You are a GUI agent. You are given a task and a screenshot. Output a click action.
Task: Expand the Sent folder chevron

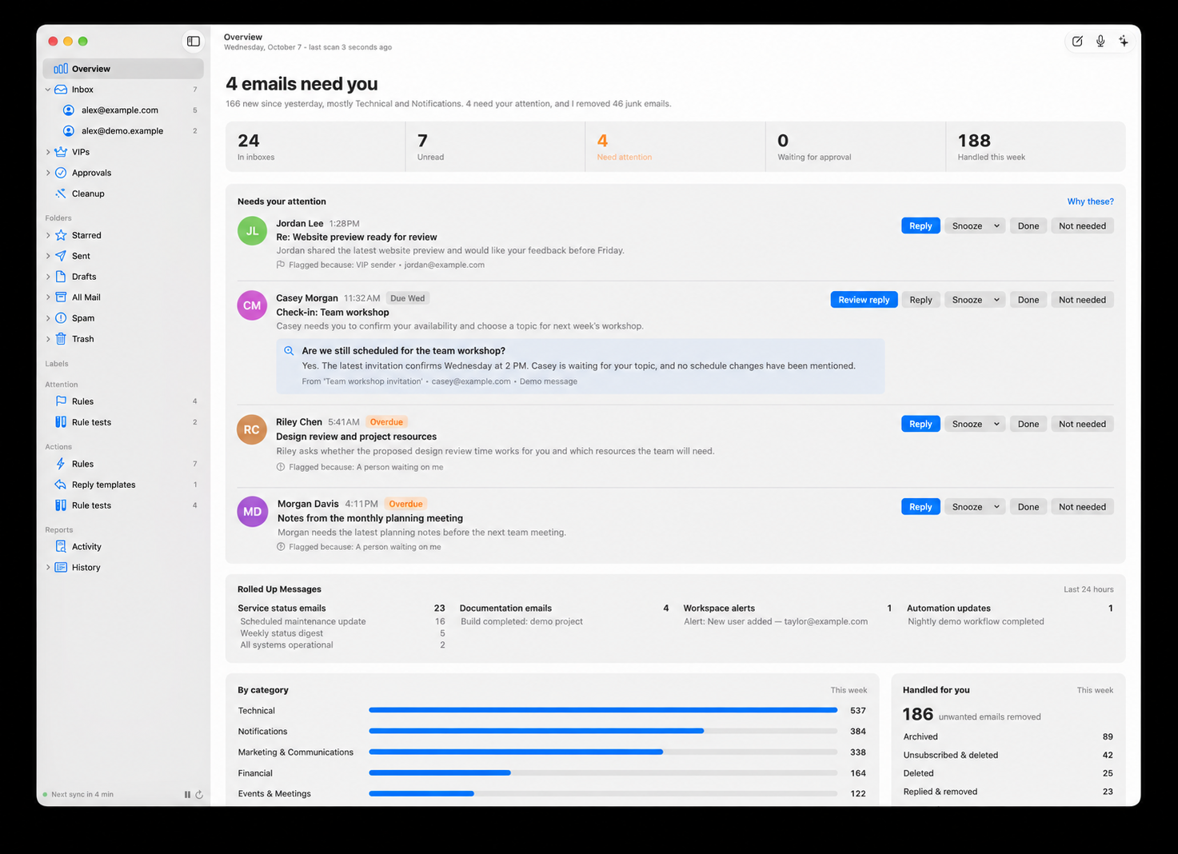[x=48, y=256]
